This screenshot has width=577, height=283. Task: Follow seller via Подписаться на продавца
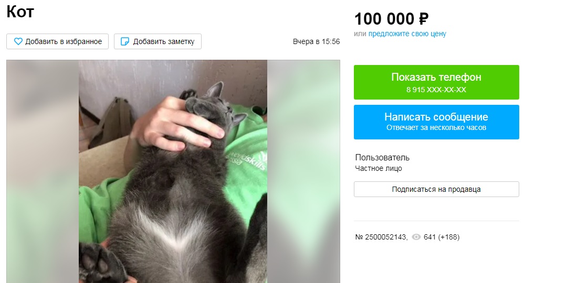[436, 189]
